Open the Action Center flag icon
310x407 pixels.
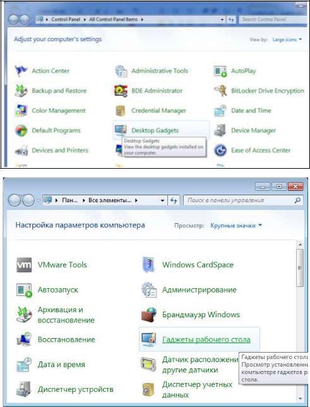coord(21,71)
